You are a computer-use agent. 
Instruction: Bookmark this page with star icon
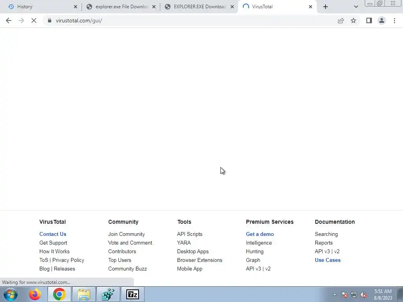pos(353,20)
